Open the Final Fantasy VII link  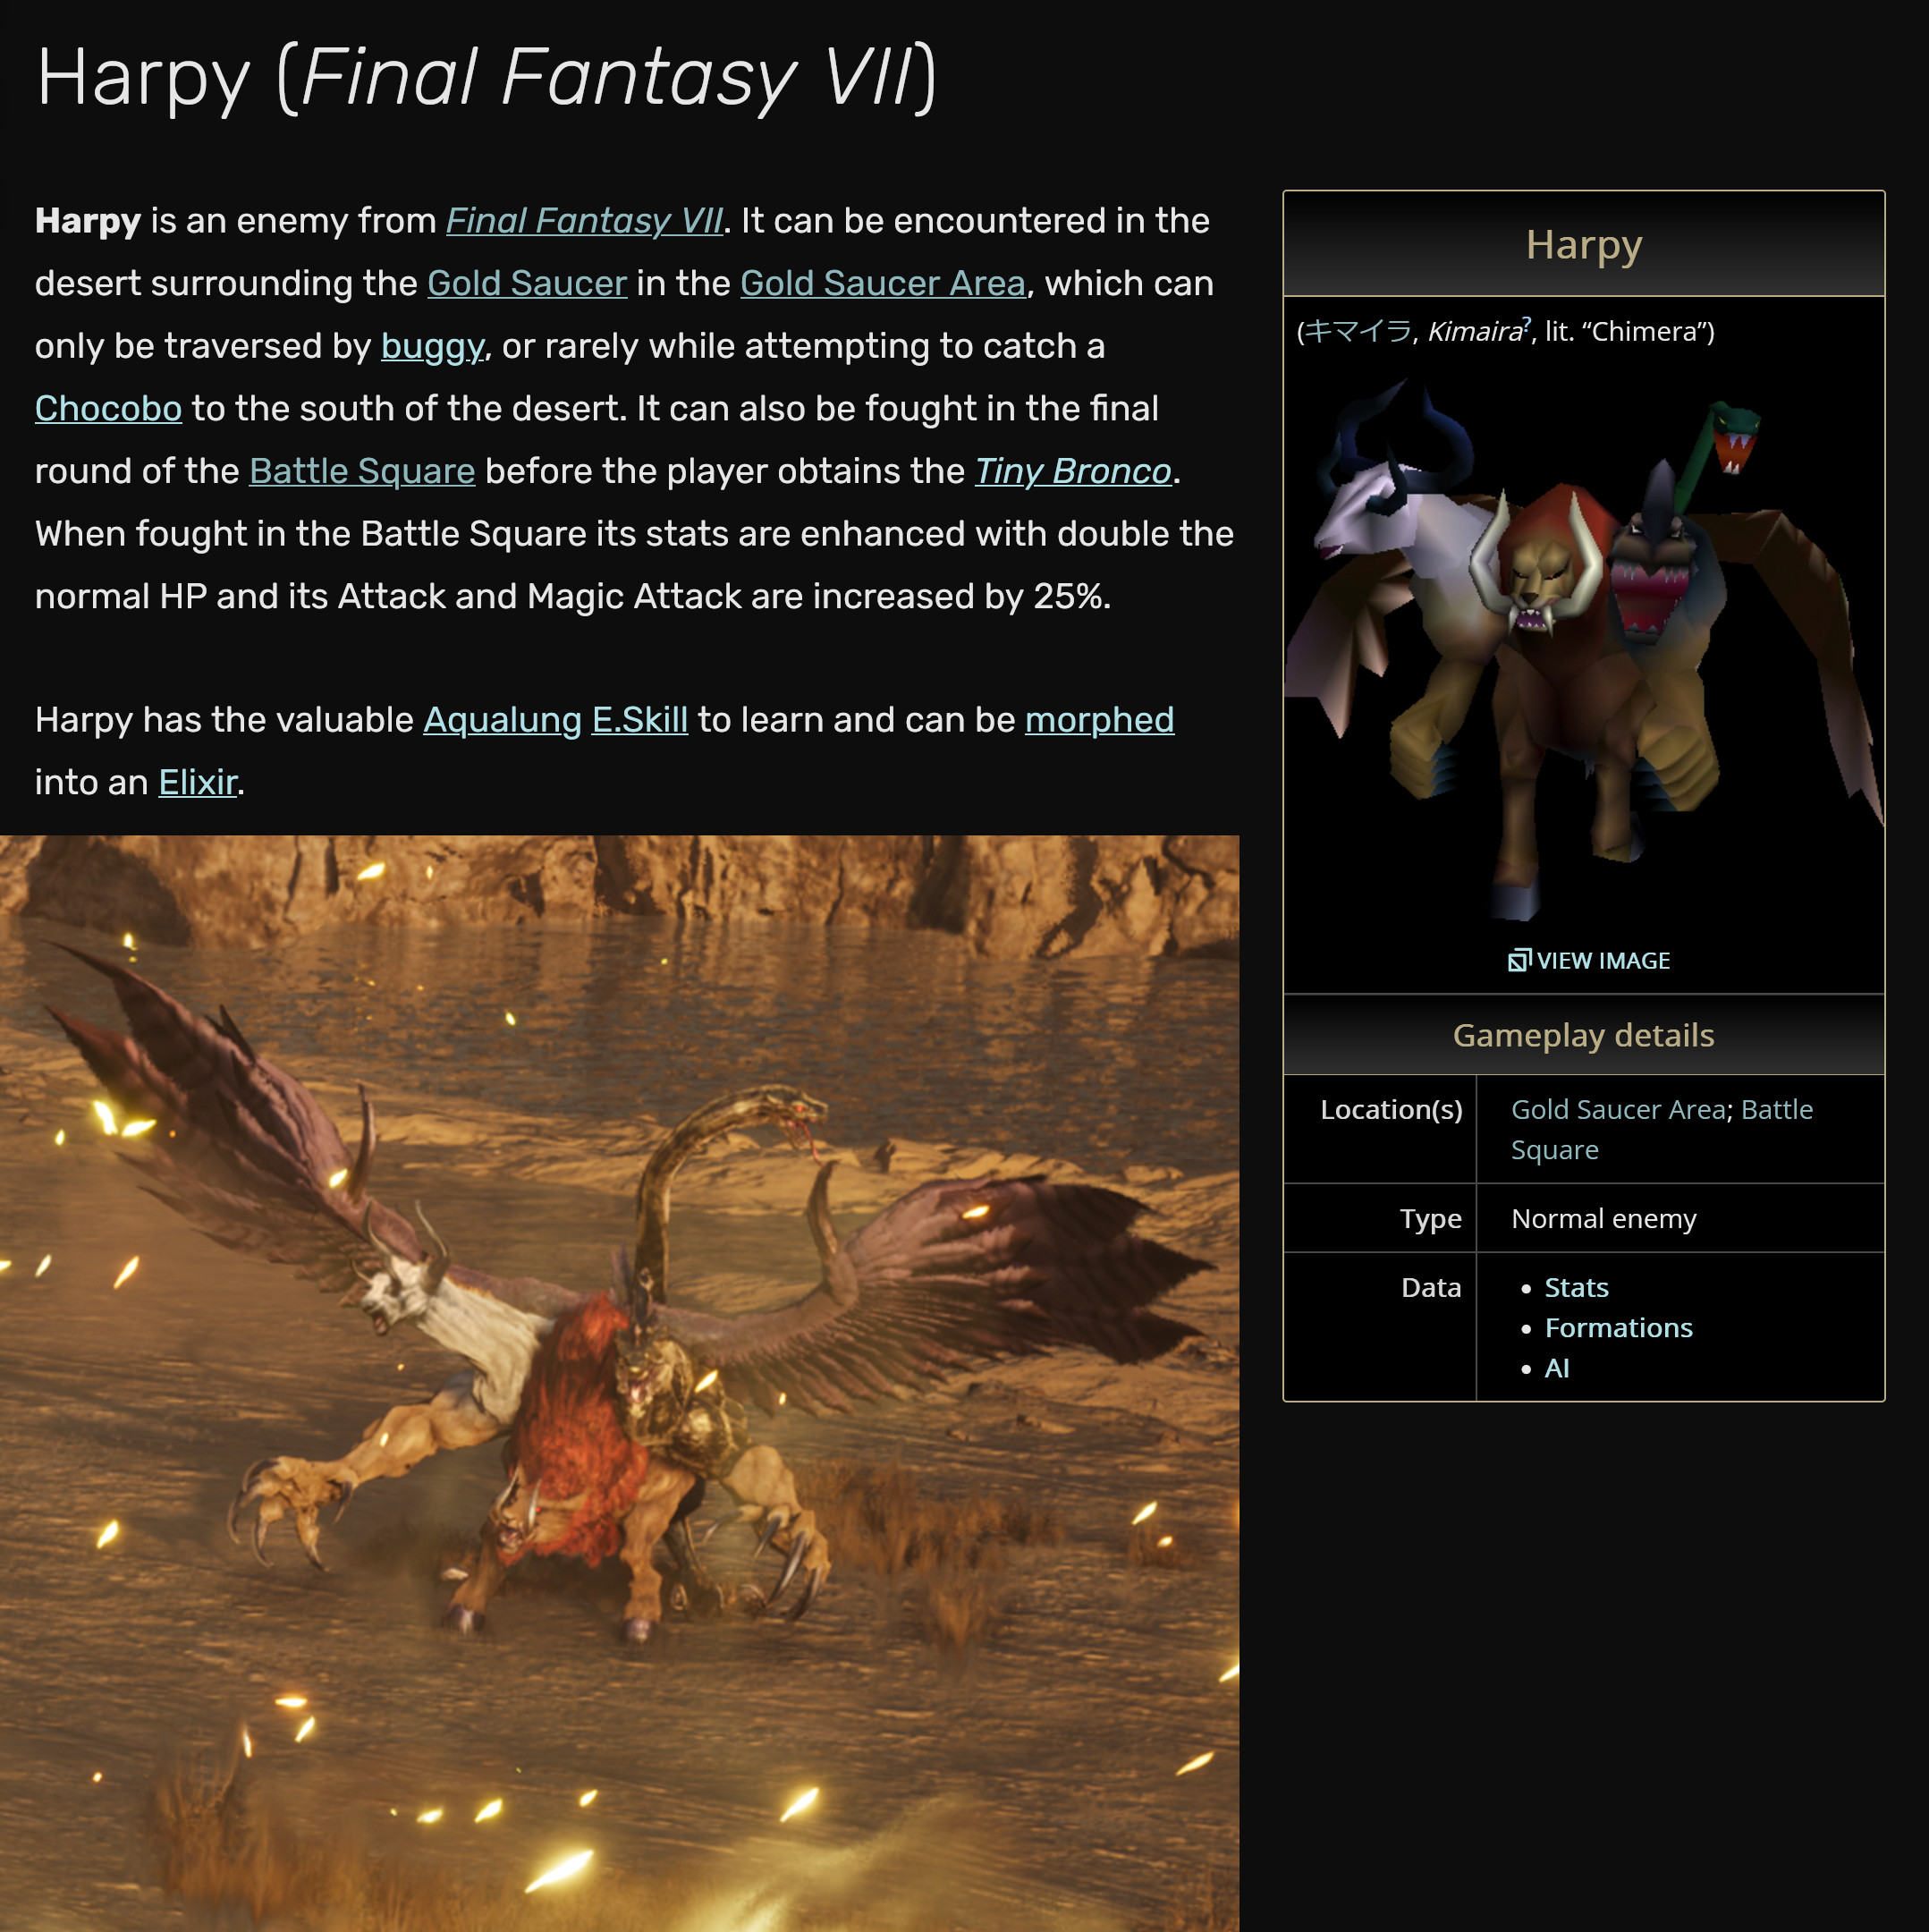click(x=584, y=221)
